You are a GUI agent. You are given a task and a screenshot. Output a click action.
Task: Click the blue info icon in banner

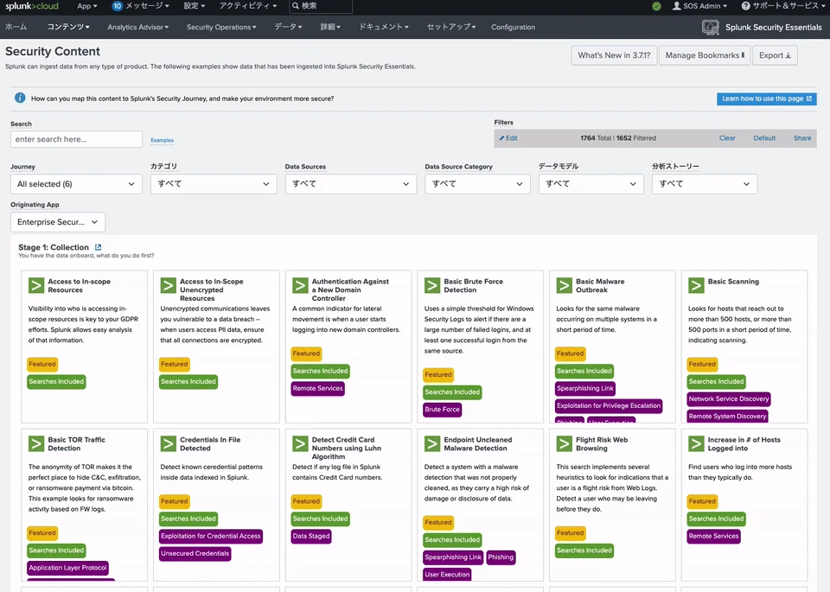20,98
